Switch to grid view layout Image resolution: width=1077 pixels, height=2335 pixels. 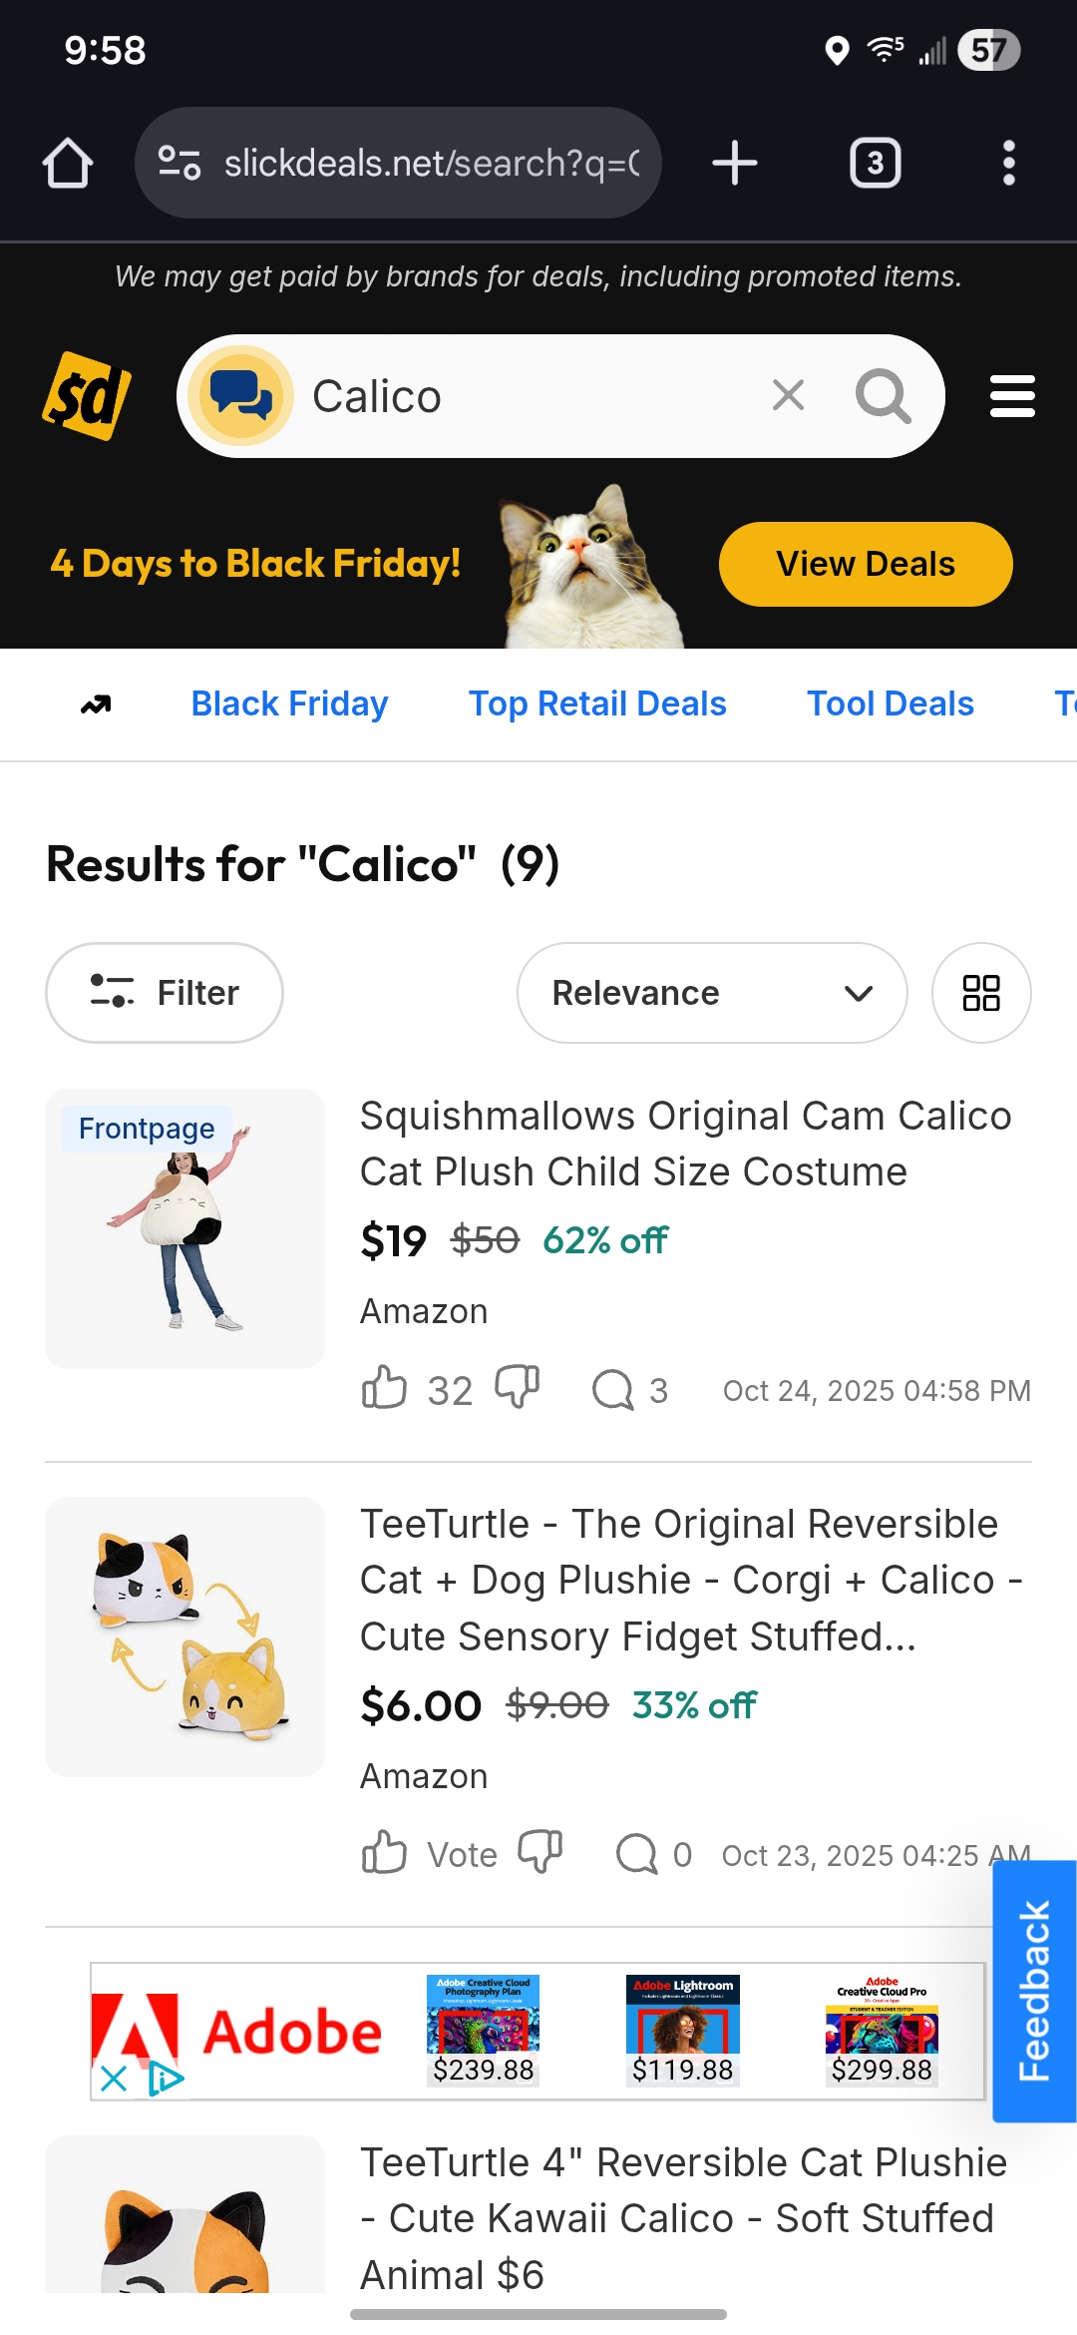981,993
